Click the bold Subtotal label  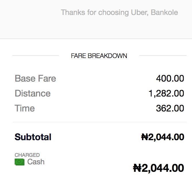coord(33,137)
